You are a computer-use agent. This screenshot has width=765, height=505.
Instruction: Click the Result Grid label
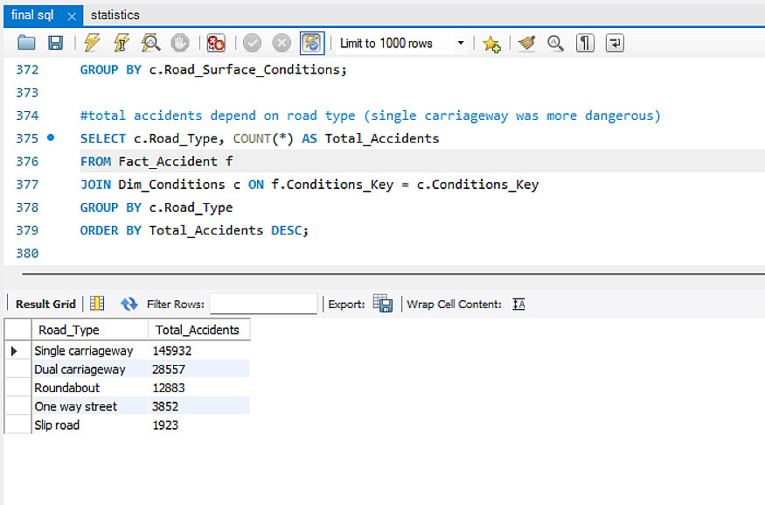(x=45, y=305)
